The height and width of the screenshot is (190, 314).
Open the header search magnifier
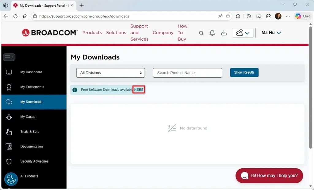(x=201, y=33)
